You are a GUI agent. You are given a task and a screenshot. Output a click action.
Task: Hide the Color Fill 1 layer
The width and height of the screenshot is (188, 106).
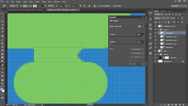click(155, 58)
